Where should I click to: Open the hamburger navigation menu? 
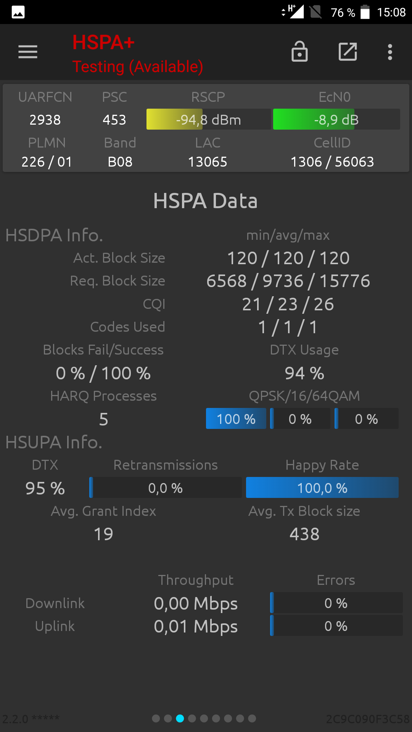(28, 52)
